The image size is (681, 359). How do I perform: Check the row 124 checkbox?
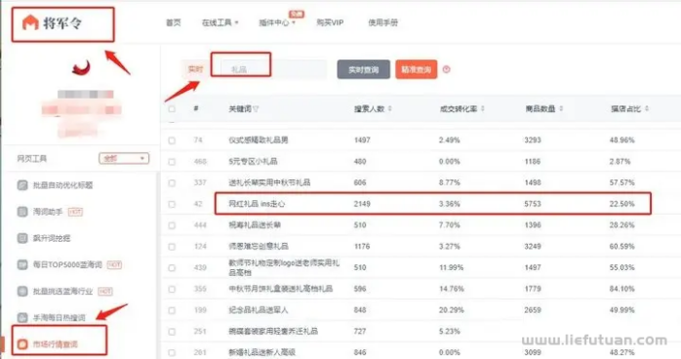172,247
